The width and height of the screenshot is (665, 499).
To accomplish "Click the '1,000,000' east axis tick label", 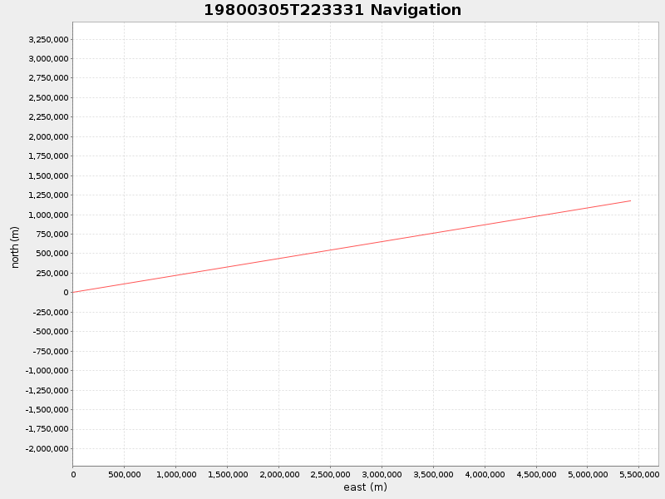I will pos(176,474).
